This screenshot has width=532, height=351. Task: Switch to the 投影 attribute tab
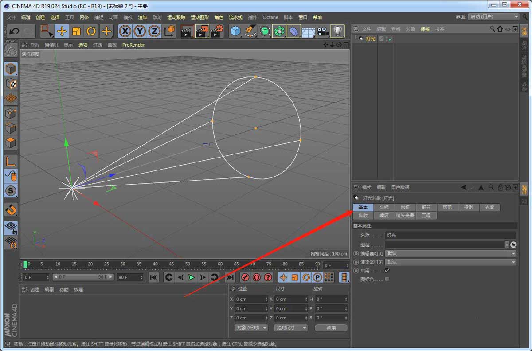click(x=468, y=207)
